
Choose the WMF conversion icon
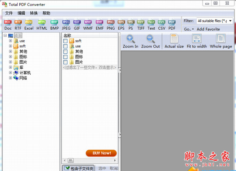click(88, 25)
